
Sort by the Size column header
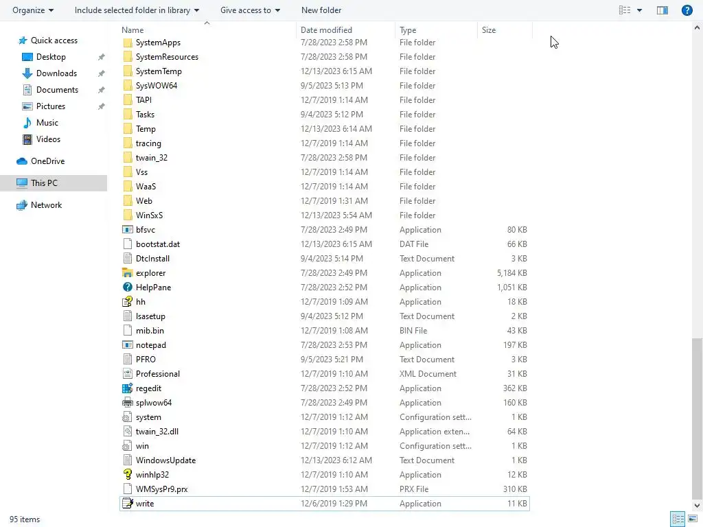coord(505,30)
